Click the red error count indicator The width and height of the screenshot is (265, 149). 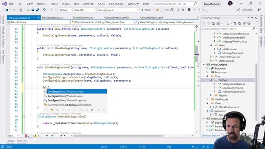click(x=27, y=135)
